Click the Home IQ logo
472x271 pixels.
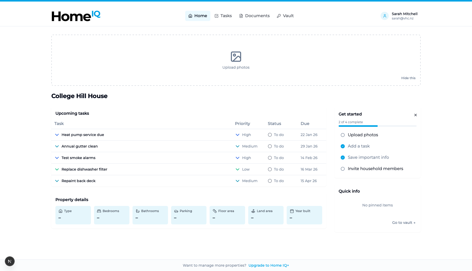(x=76, y=16)
